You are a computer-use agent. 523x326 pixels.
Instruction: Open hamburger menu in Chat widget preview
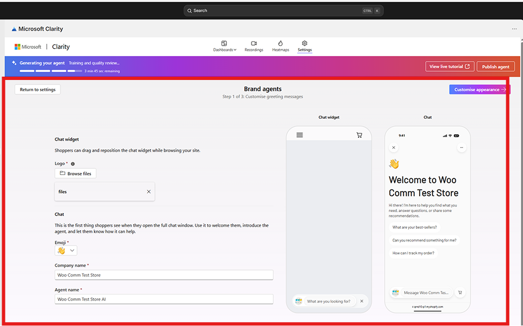(x=299, y=135)
